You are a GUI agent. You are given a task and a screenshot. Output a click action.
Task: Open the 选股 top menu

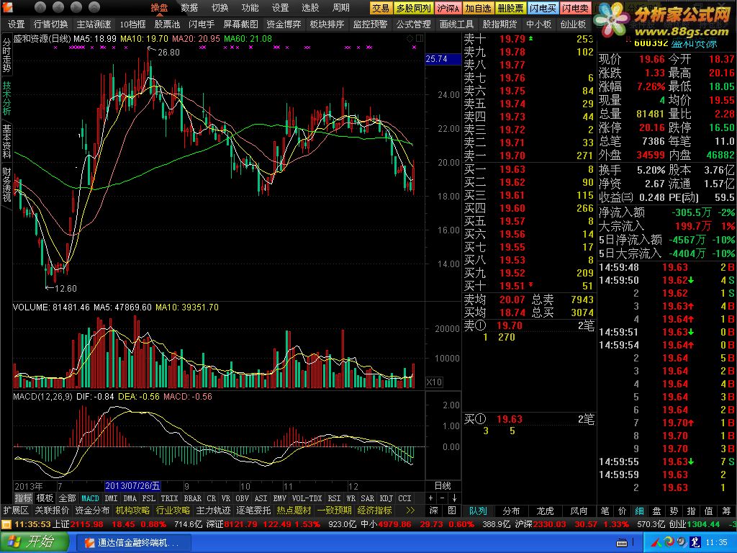(310, 7)
